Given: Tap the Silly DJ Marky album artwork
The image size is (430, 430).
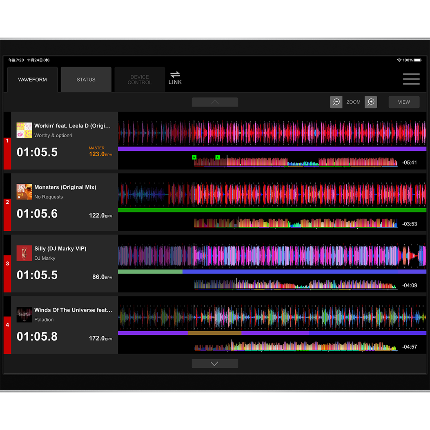Looking at the screenshot, I should (25, 253).
